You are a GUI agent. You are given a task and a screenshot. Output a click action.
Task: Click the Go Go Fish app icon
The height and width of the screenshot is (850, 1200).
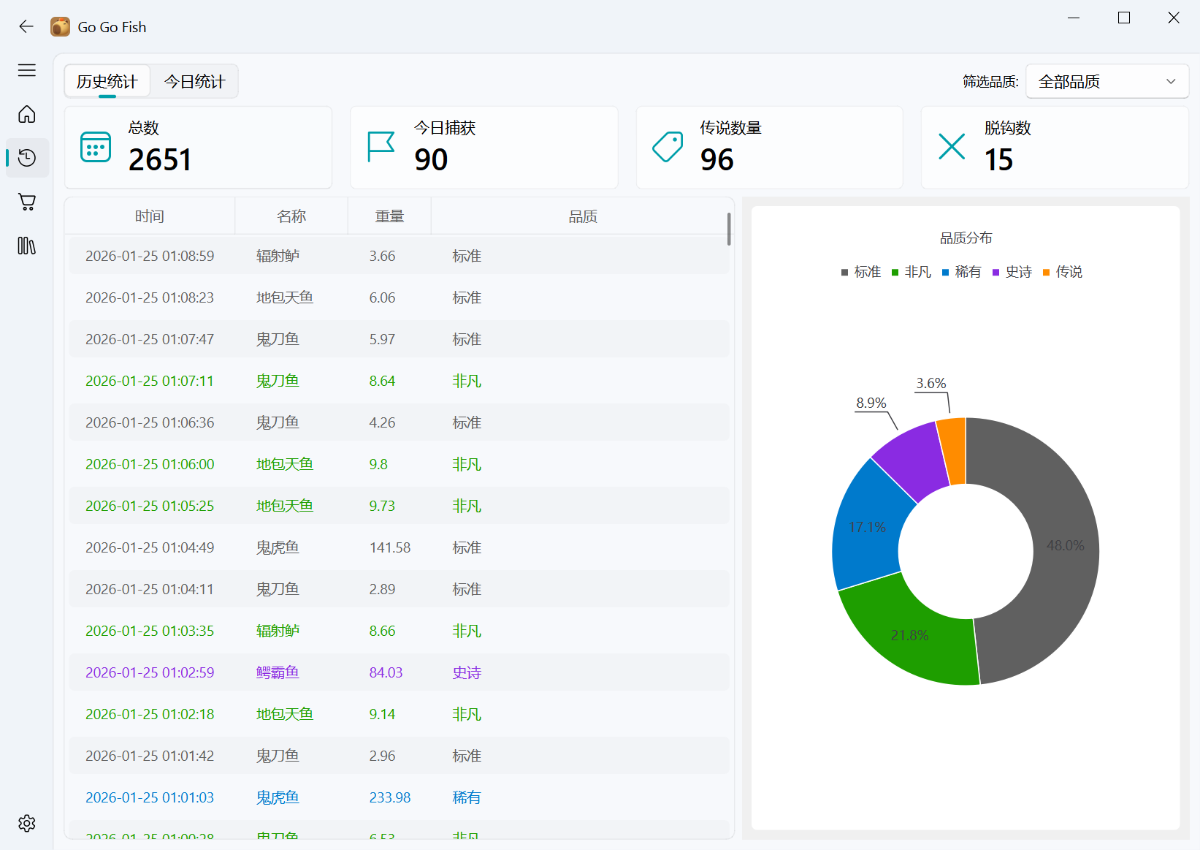[x=60, y=27]
